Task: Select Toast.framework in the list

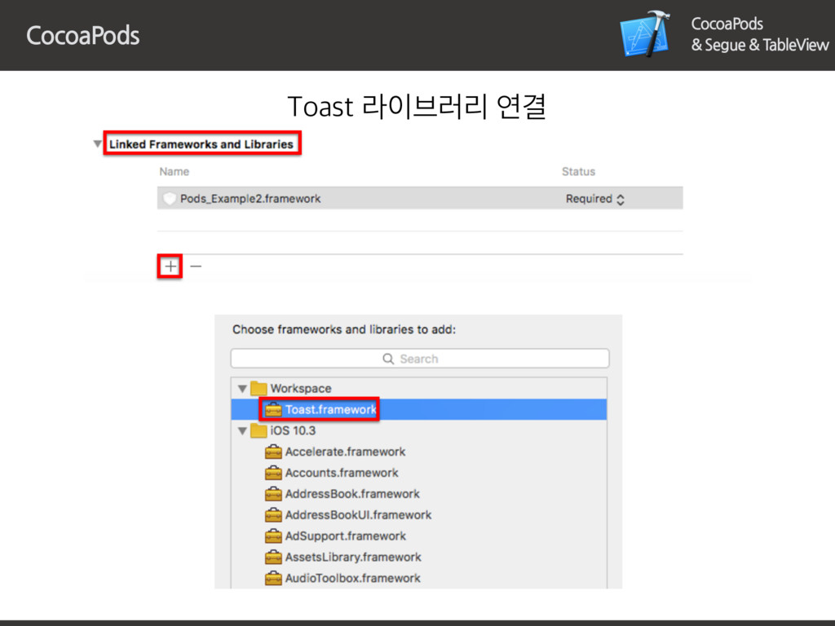Action: [x=419, y=409]
